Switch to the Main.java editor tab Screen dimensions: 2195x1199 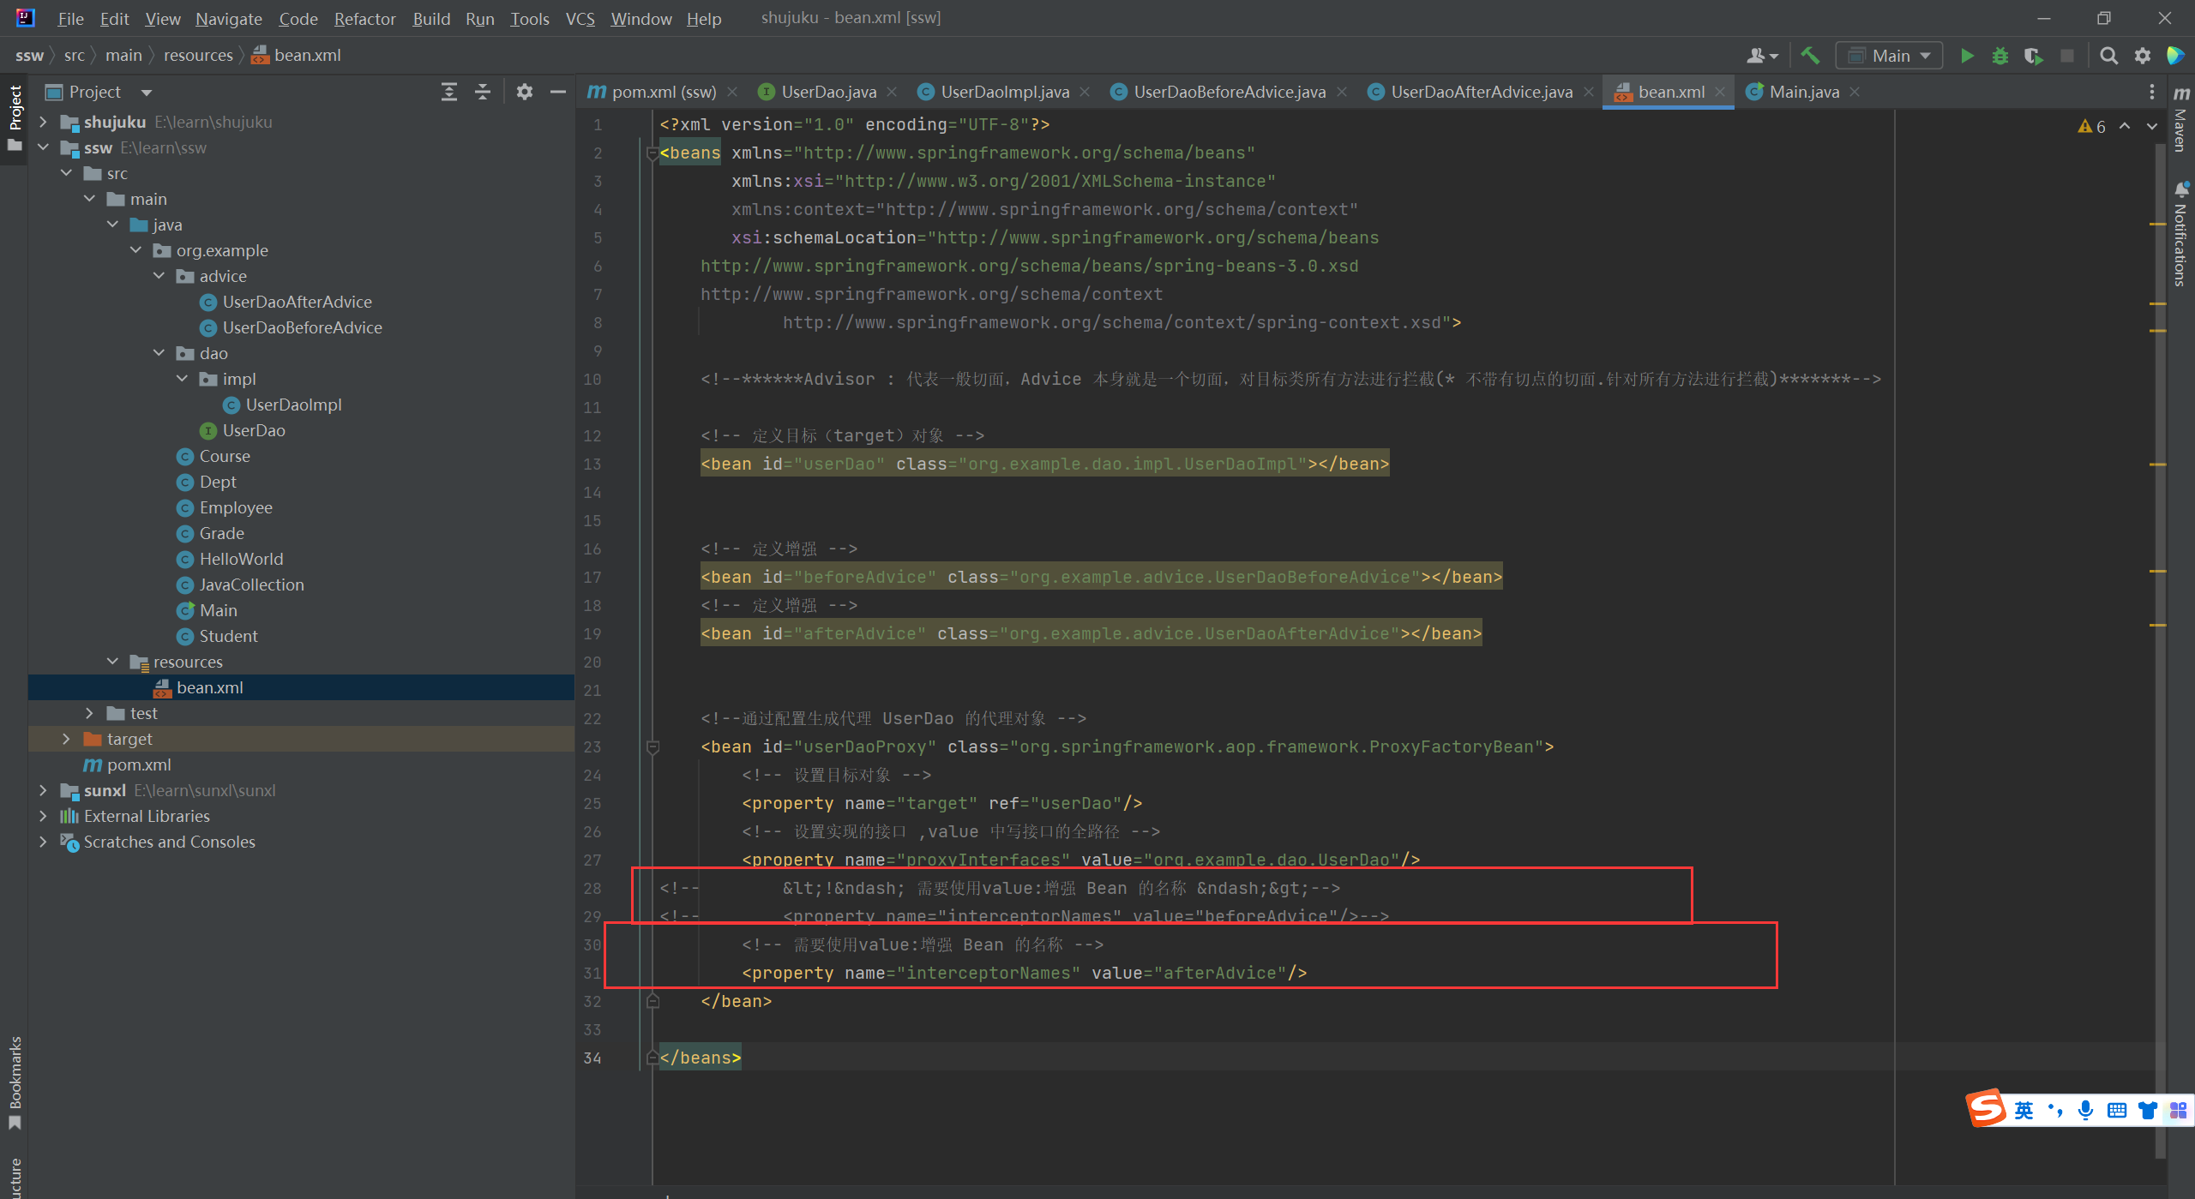[1803, 92]
